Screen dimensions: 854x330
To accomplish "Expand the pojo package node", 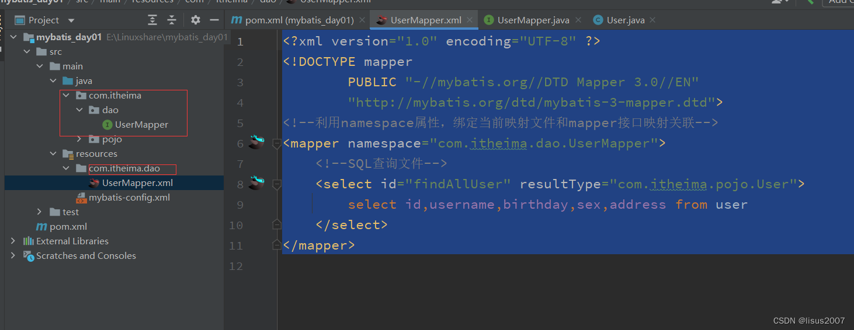I will pos(79,139).
